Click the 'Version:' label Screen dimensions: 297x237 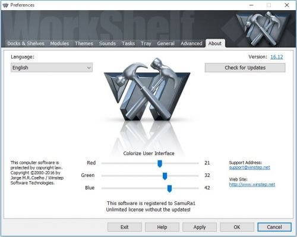[258, 57]
